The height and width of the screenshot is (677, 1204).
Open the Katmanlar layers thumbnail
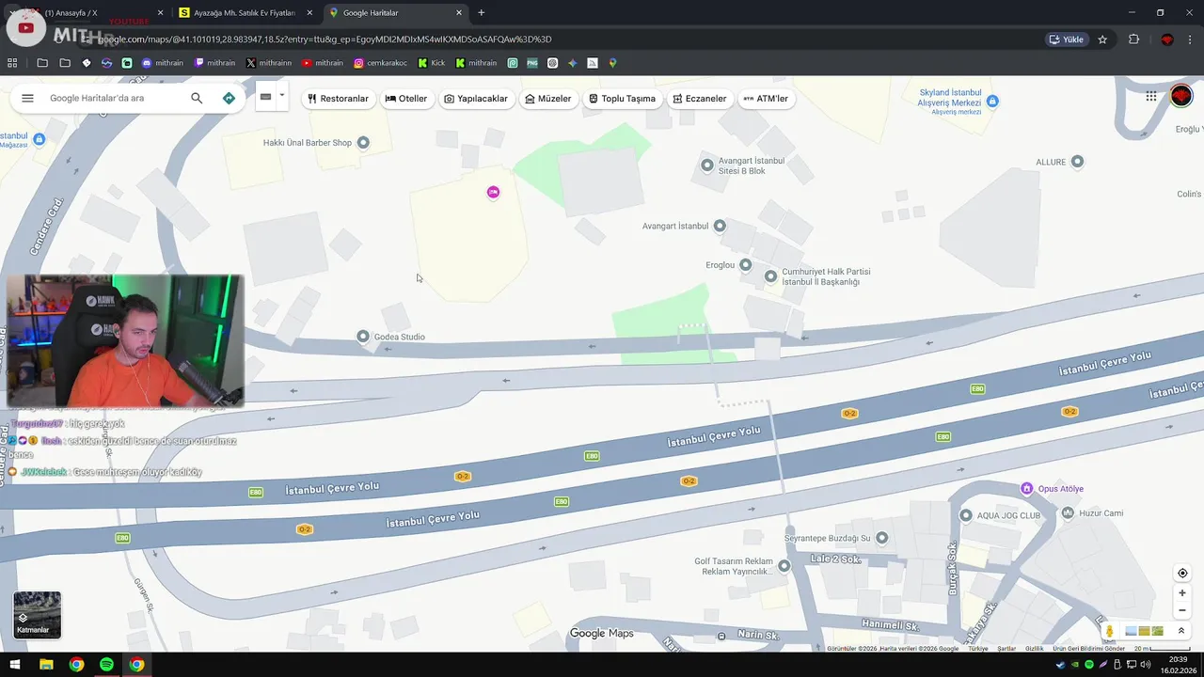pos(37,615)
